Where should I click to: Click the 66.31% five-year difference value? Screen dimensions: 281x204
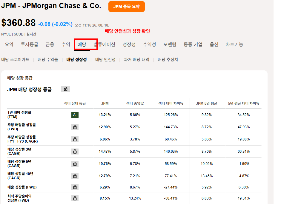(244, 152)
